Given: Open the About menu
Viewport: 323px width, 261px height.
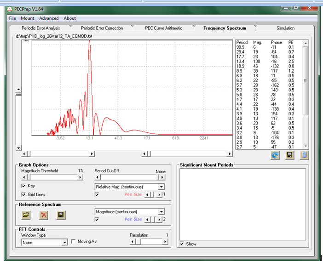Looking at the screenshot, I should [x=70, y=18].
